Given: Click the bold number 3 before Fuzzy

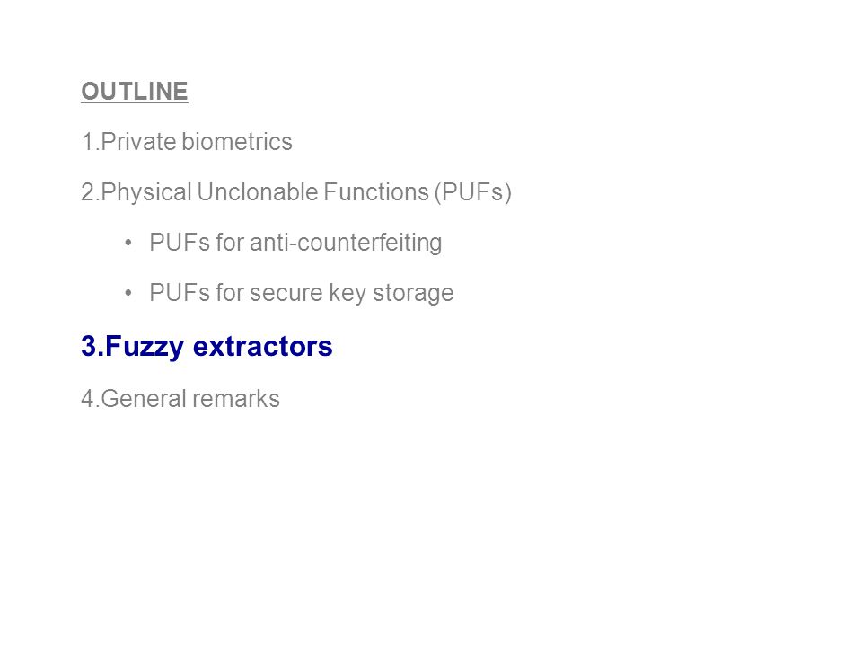Looking at the screenshot, I should pos(90,347).
